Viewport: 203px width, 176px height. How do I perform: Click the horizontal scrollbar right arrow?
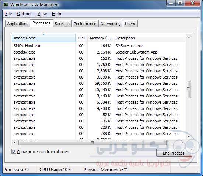coord(182,142)
